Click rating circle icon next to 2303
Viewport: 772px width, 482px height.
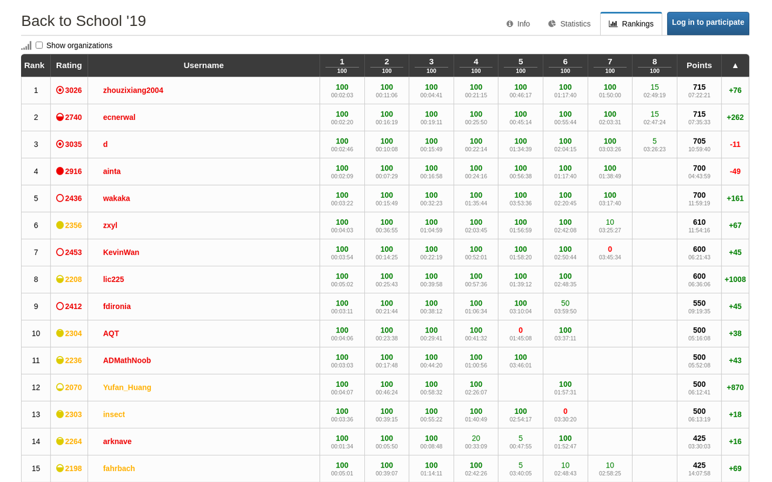(60, 415)
